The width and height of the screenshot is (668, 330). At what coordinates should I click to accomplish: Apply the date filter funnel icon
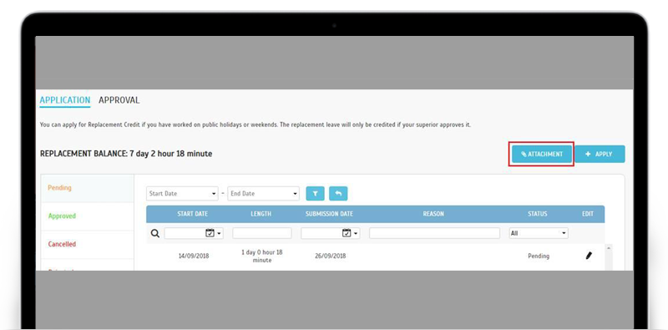316,194
